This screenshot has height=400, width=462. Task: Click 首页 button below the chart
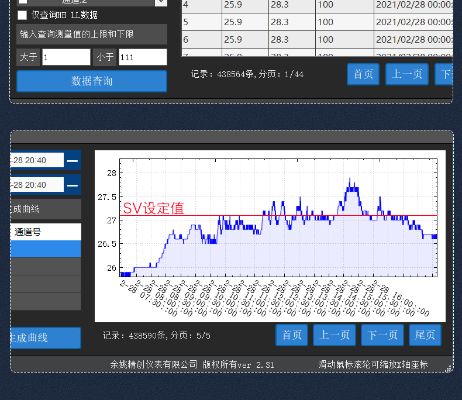pos(292,335)
